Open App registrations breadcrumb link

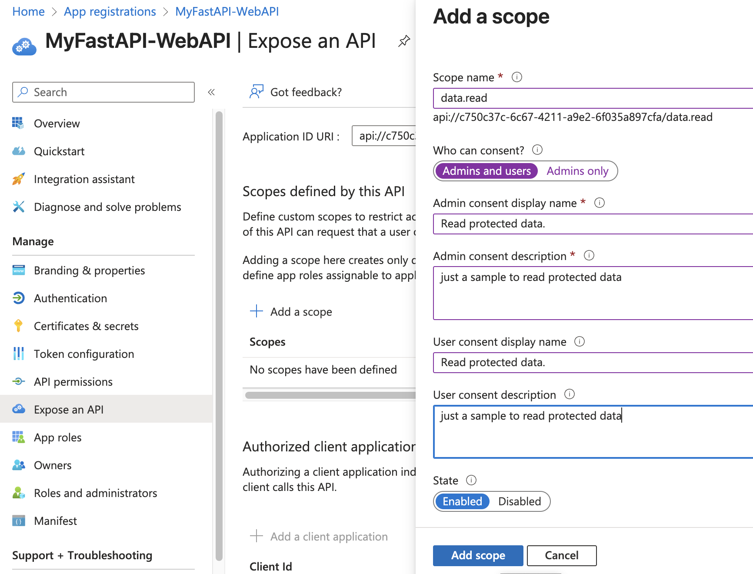coord(110,12)
